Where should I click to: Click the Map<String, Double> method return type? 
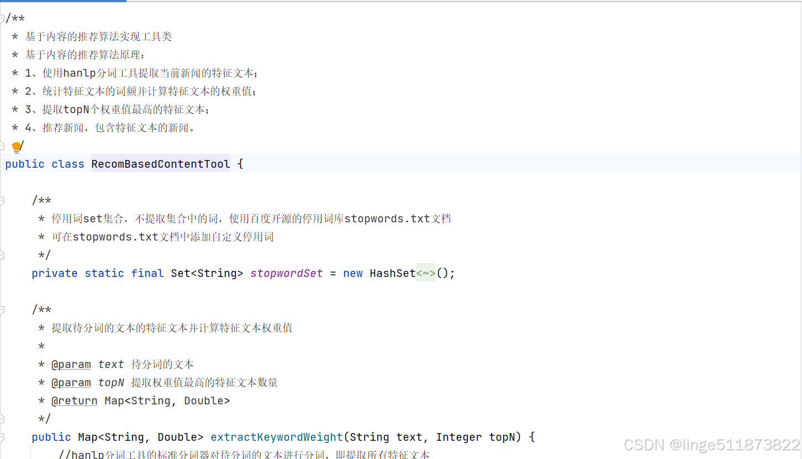point(141,437)
